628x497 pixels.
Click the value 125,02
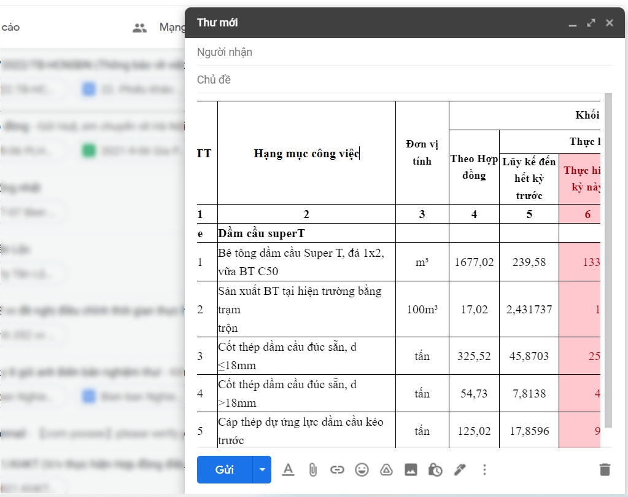click(x=474, y=431)
